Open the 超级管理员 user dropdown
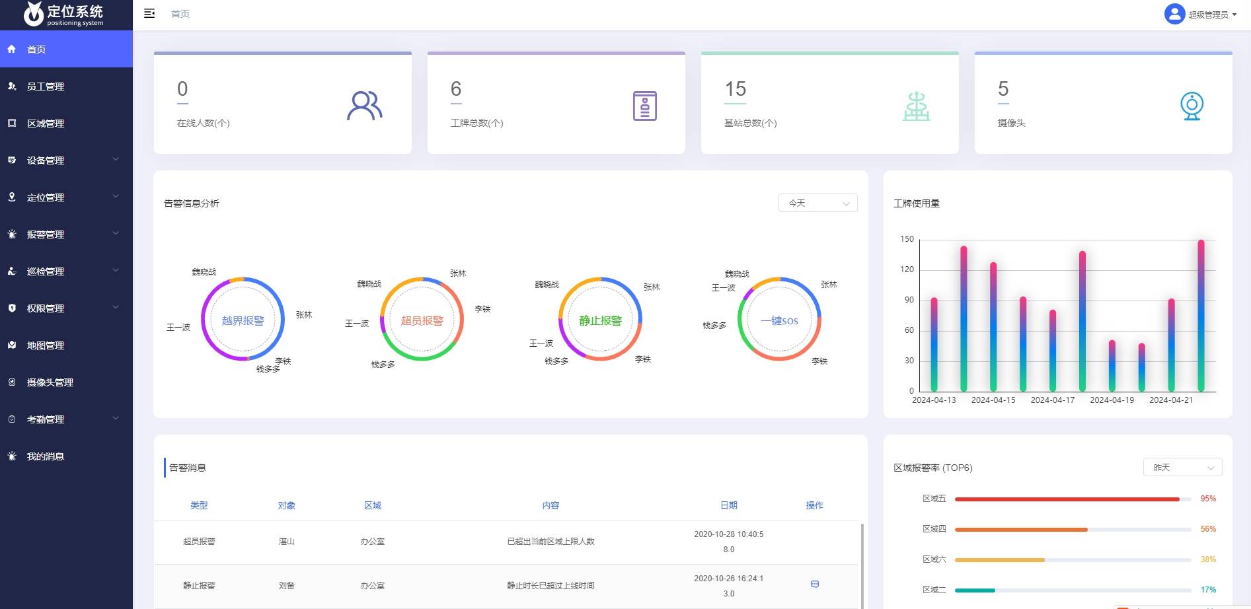This screenshot has height=609, width=1251. (1212, 15)
